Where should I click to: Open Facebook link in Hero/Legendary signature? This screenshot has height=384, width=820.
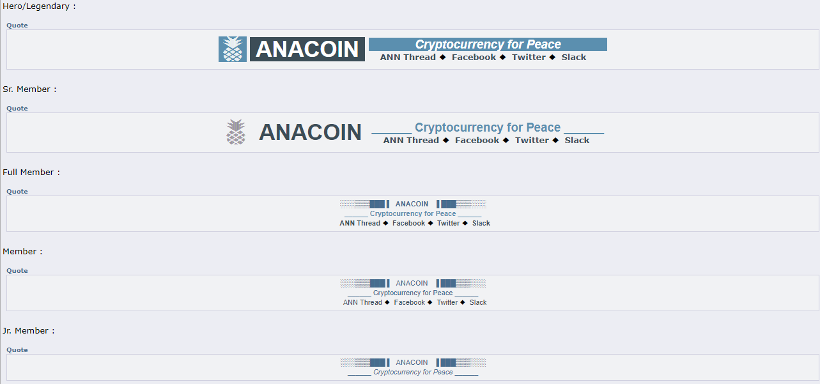(x=474, y=58)
